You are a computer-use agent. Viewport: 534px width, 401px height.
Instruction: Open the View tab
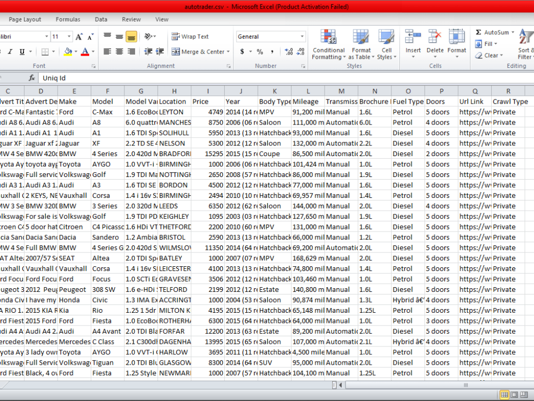[x=162, y=19]
